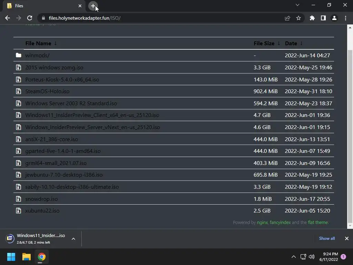353x265 pixels.
Task: Show all downloads
Action: tap(327, 238)
